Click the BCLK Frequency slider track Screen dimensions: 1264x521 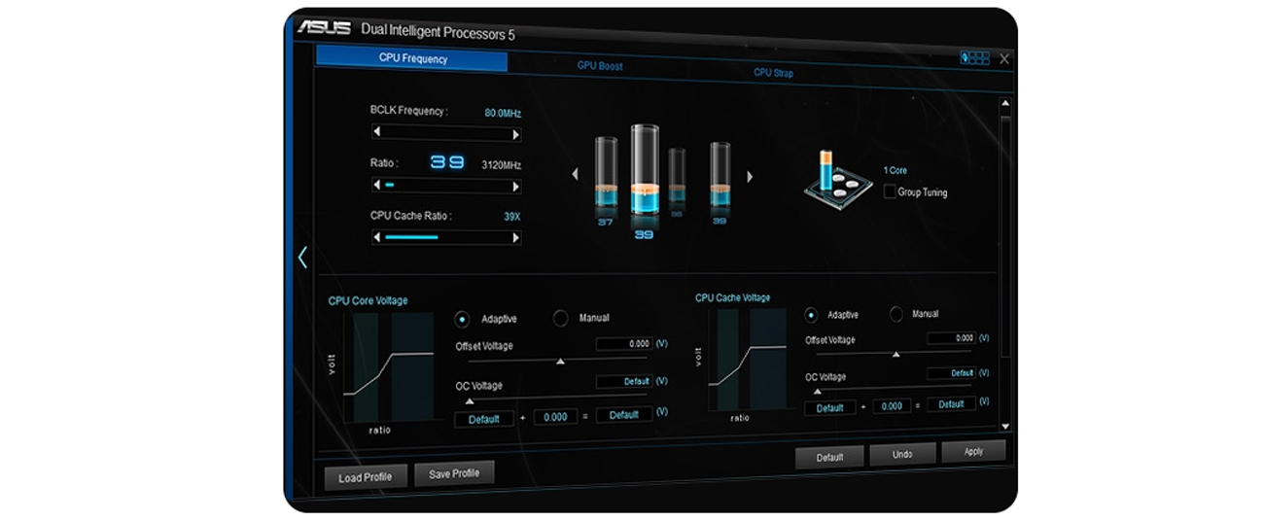coord(446,134)
